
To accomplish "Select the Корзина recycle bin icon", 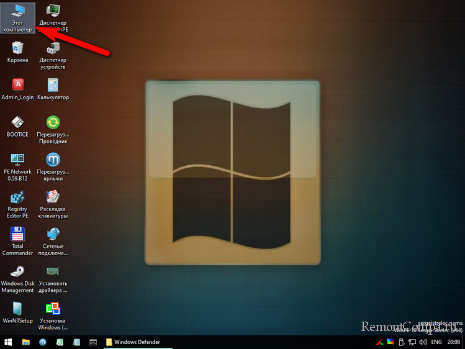I will (17, 52).
